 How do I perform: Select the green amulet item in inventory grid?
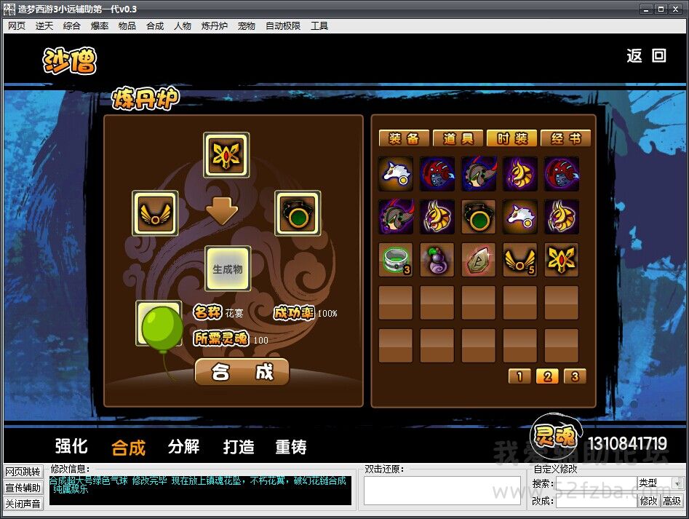click(x=479, y=217)
